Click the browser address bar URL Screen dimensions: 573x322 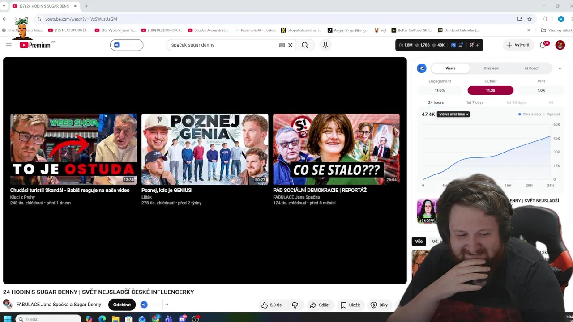(x=81, y=19)
